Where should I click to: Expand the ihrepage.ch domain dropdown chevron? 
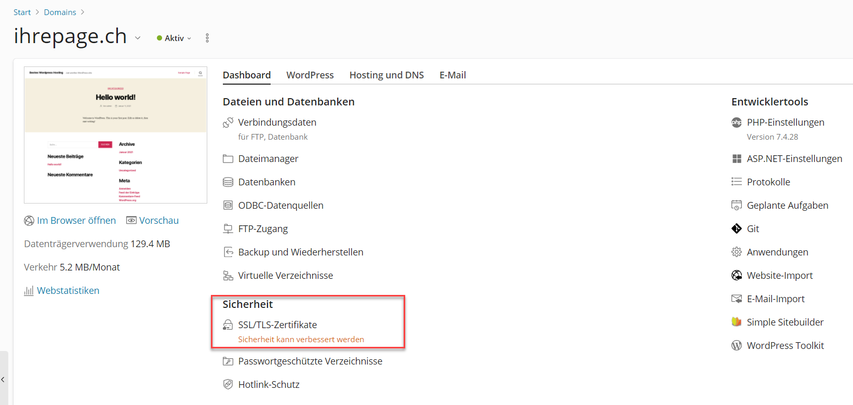pos(138,38)
